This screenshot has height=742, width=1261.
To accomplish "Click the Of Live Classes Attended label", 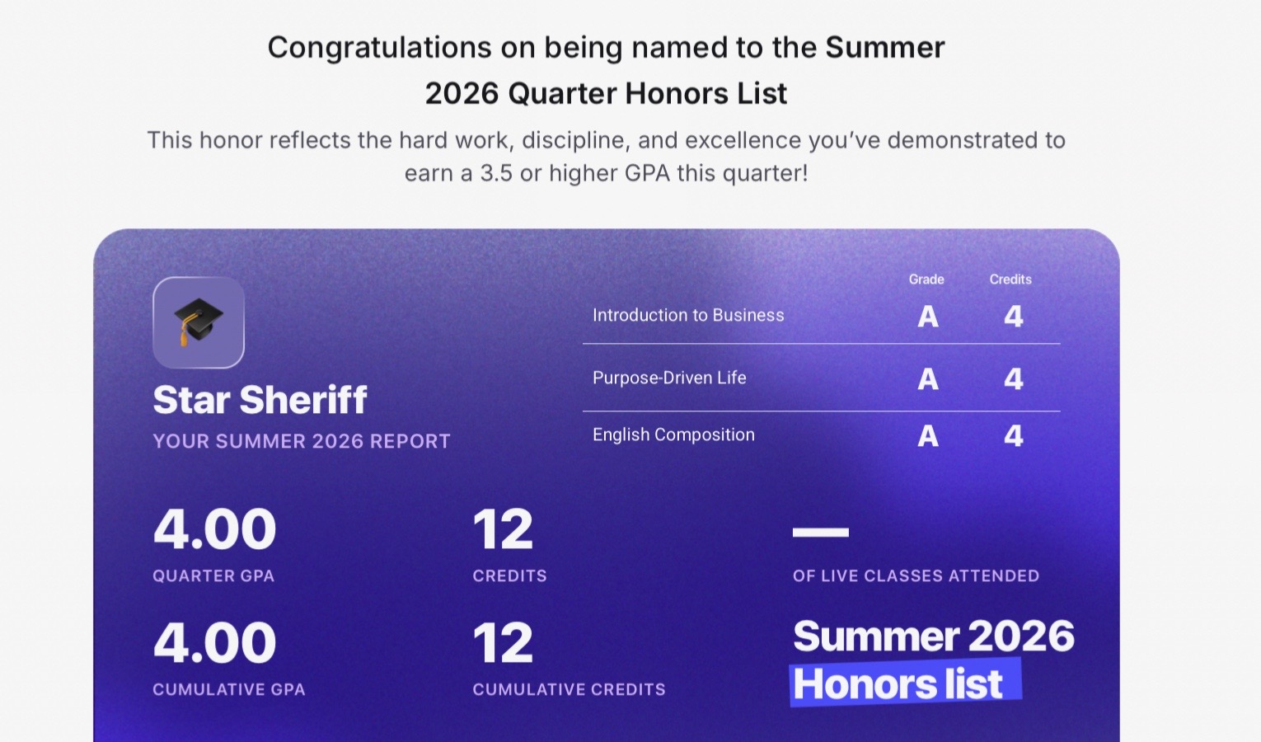I will click(916, 576).
